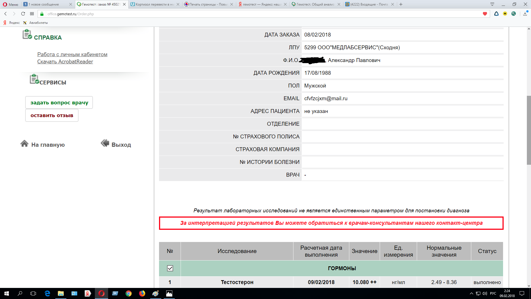This screenshot has width=531, height=299.
Task: Click the home icon beside На главную
Action: pos(24,143)
